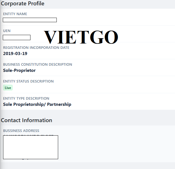
Task: Select the Sole Proprietorship/ Partnership value
Action: [37, 104]
